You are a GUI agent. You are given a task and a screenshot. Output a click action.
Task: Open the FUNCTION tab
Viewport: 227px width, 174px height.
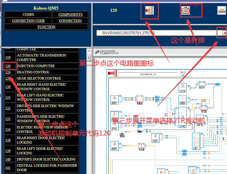click(46, 27)
